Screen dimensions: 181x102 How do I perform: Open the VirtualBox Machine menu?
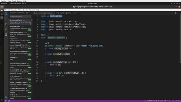[4, 1]
